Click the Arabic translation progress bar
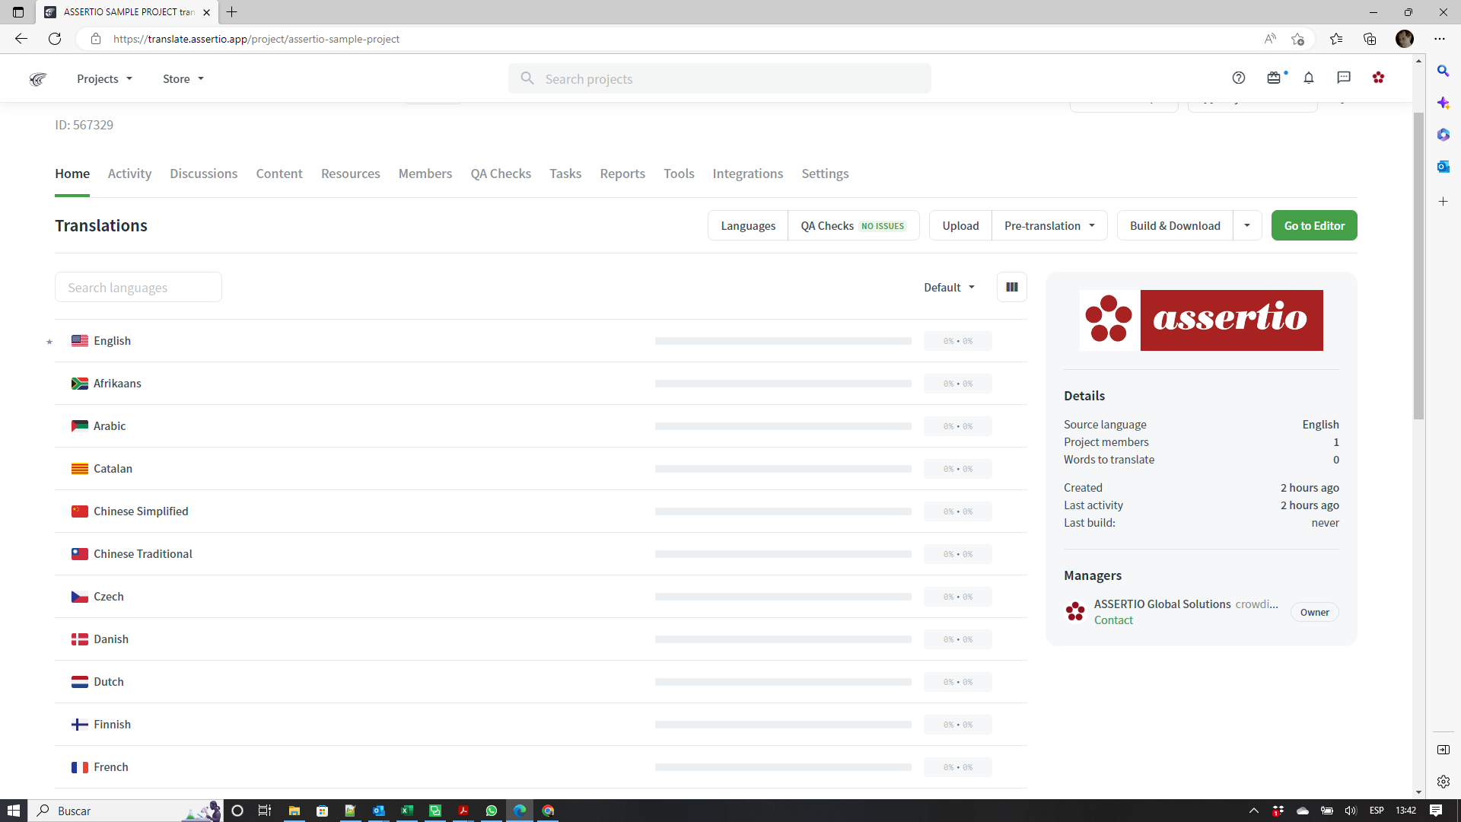 coord(783,426)
